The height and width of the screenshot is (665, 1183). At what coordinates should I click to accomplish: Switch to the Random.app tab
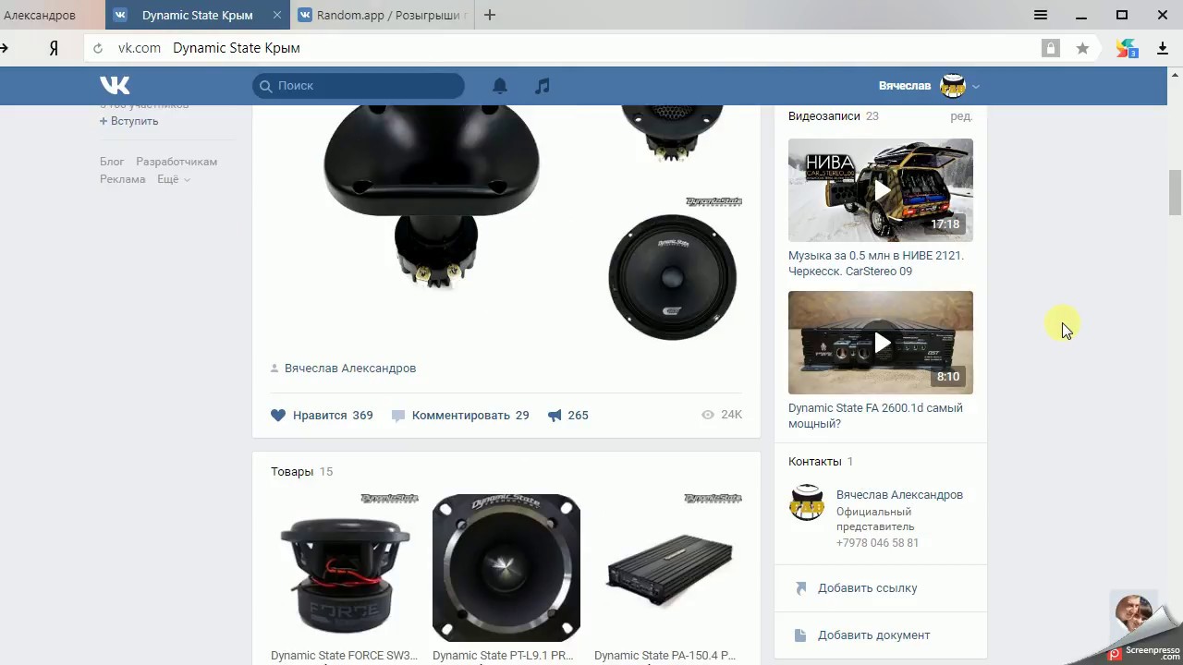pyautogui.click(x=384, y=15)
